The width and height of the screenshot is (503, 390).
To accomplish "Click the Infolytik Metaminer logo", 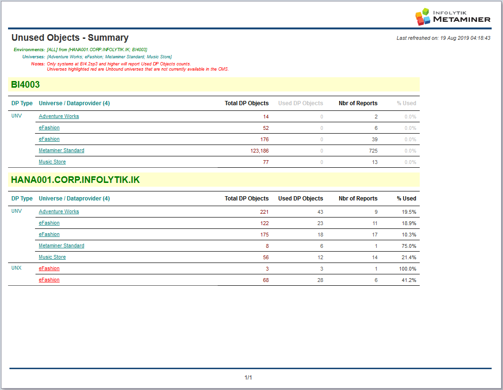I will point(453,17).
